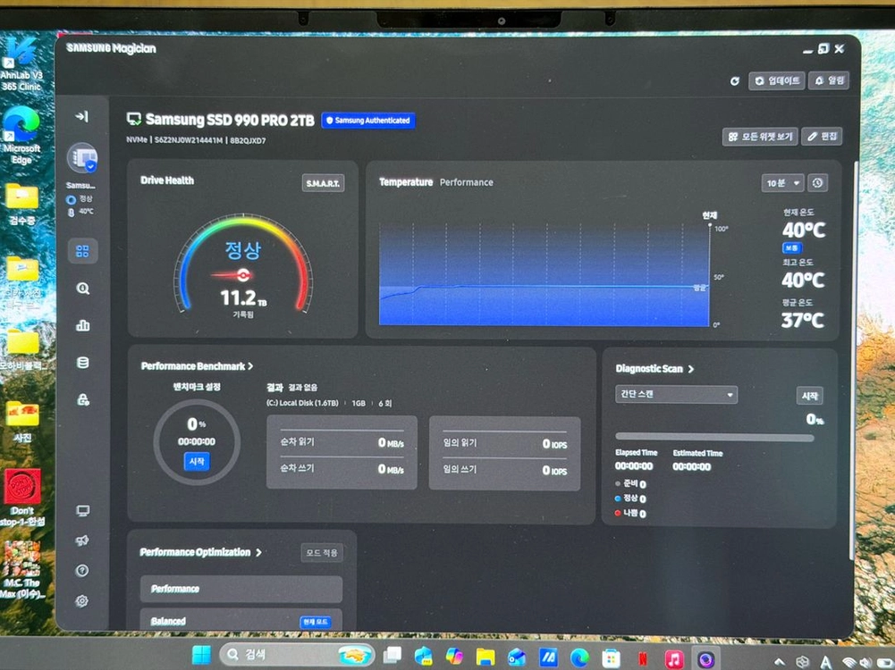
Task: Open the settings gear icon in sidebar
Action: (x=82, y=601)
